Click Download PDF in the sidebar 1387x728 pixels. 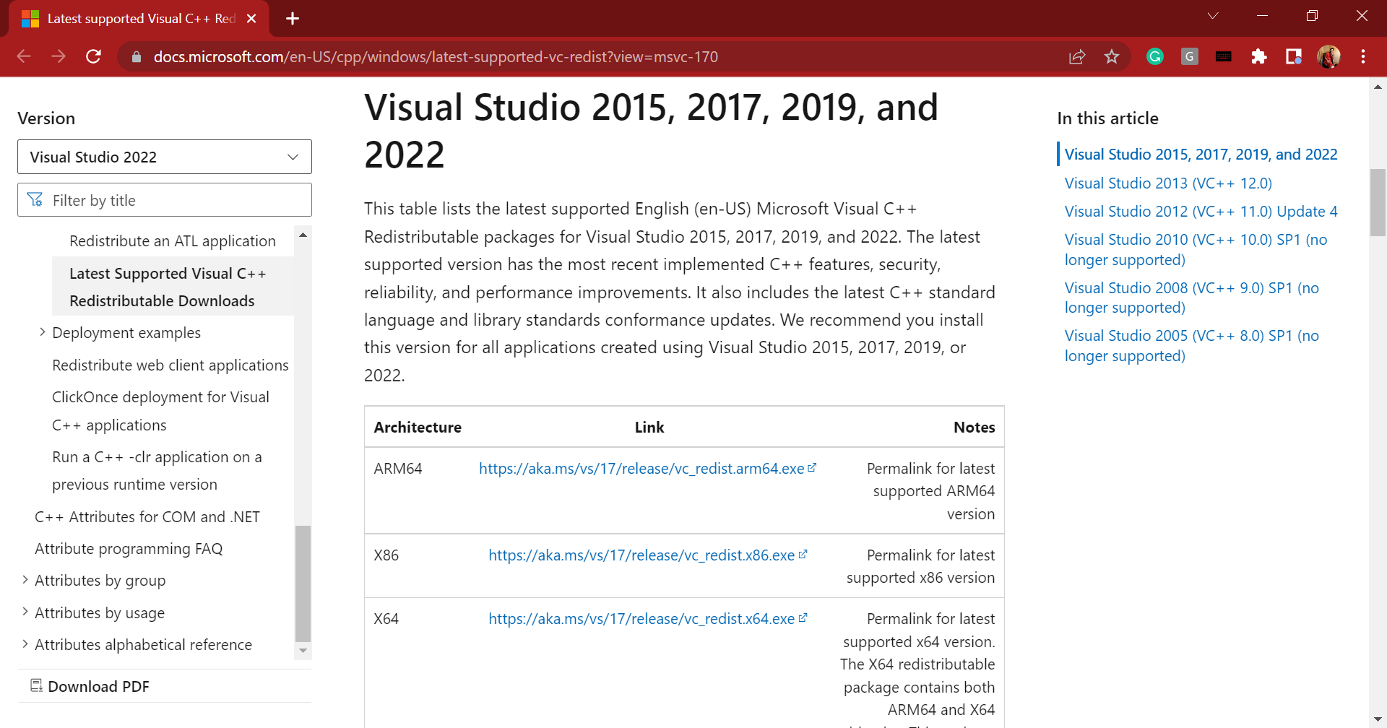tap(98, 685)
